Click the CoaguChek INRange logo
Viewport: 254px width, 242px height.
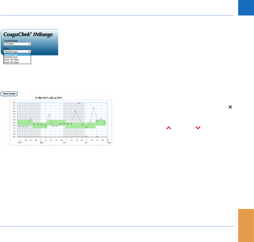coord(28,34)
